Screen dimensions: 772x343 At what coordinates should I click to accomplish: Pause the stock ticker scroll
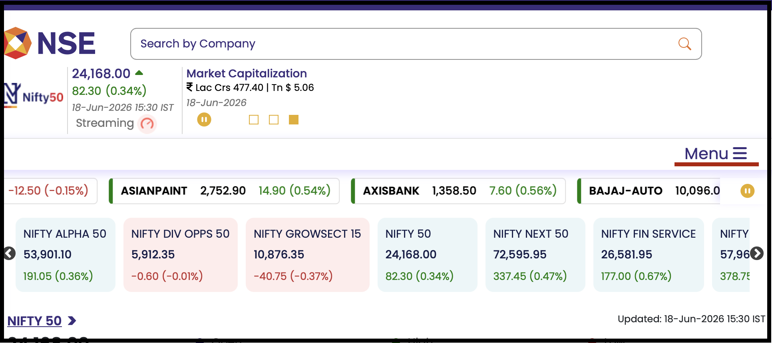pyautogui.click(x=747, y=191)
